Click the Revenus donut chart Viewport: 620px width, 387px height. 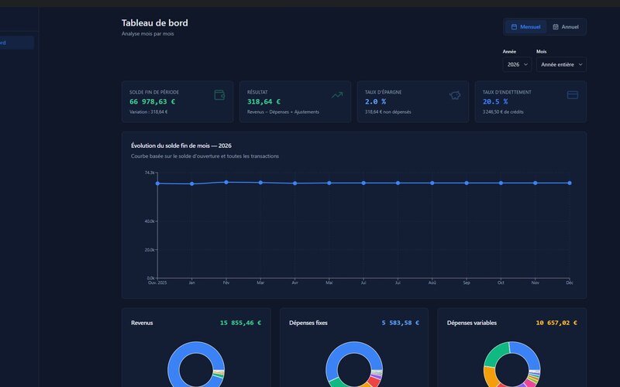[x=196, y=365]
